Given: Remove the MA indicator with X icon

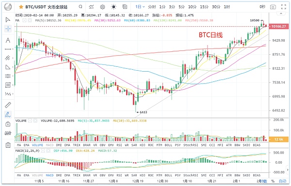Looking at the screenshot, I should pos(30,20).
